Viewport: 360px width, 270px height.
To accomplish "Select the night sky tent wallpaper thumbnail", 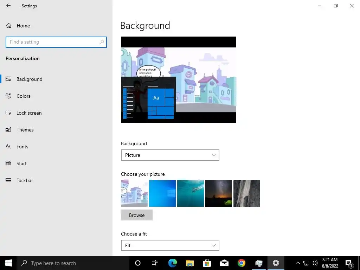I will coord(219,193).
